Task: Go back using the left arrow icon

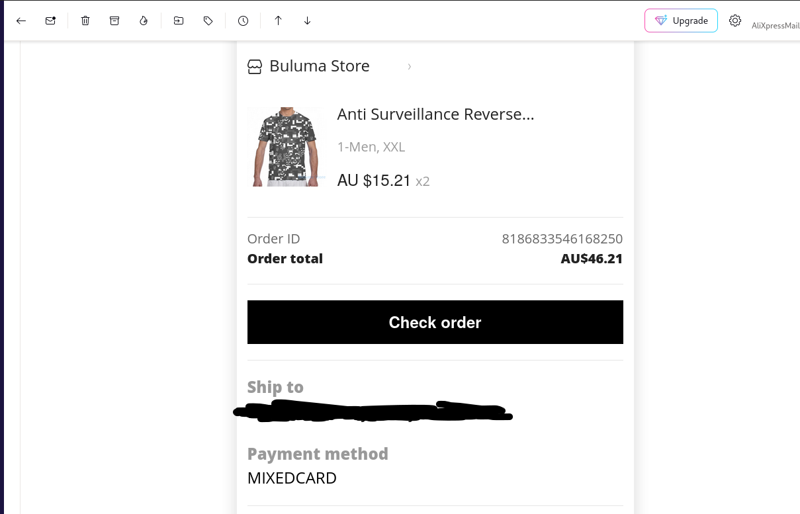Action: (21, 21)
